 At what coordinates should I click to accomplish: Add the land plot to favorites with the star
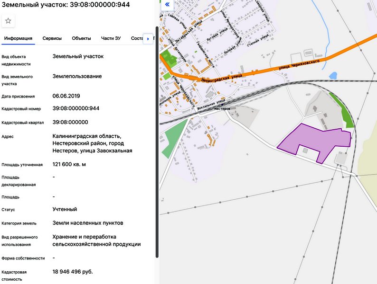pos(8,20)
